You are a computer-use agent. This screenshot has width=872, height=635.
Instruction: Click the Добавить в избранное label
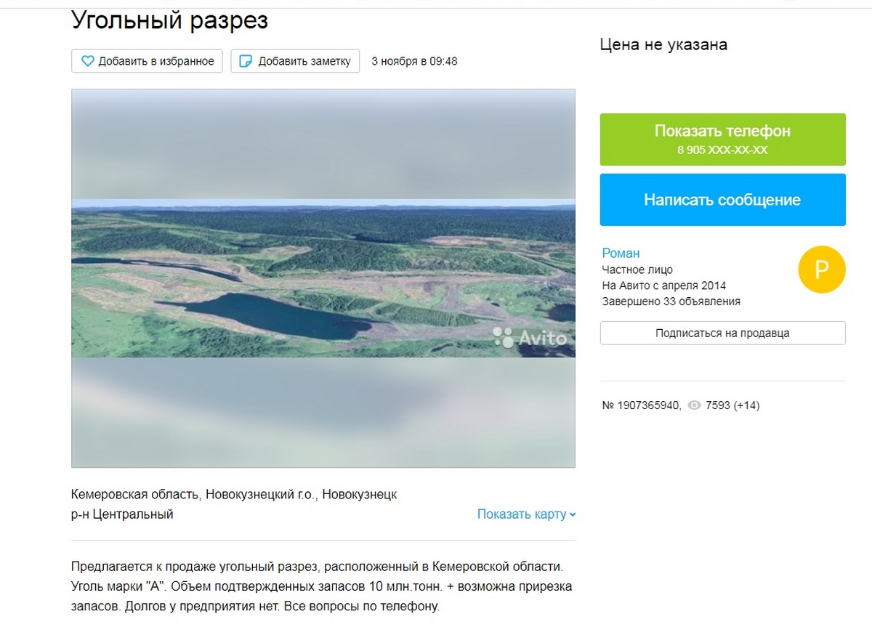[156, 61]
